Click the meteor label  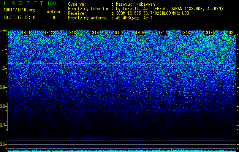[x=54, y=12]
